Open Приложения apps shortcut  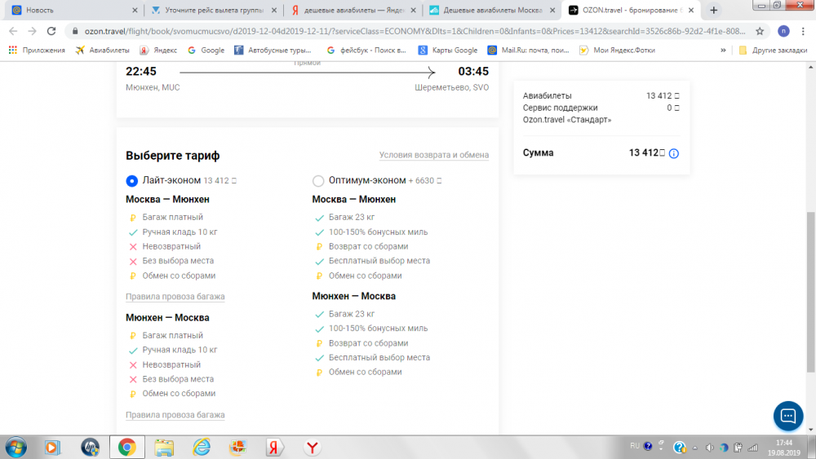coord(37,51)
